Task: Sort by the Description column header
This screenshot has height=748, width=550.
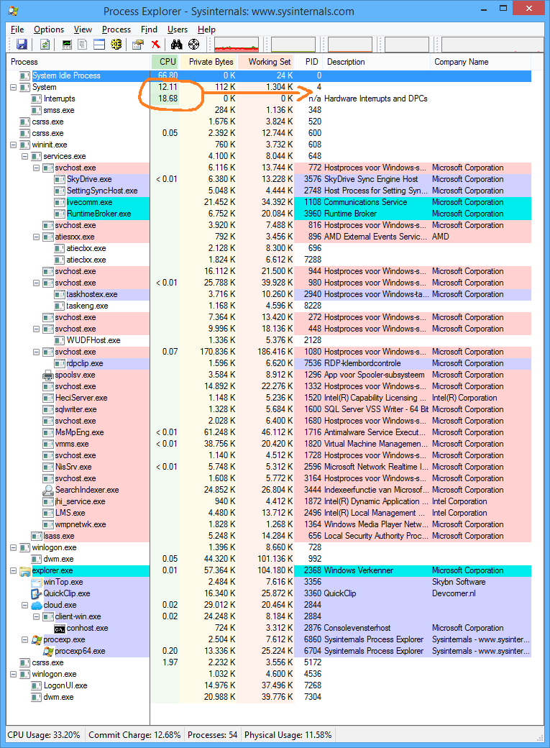Action: point(376,62)
